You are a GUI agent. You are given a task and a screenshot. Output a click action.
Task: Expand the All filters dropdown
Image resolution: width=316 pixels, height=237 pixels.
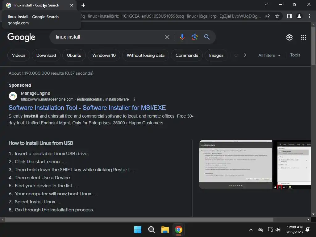coord(269,55)
